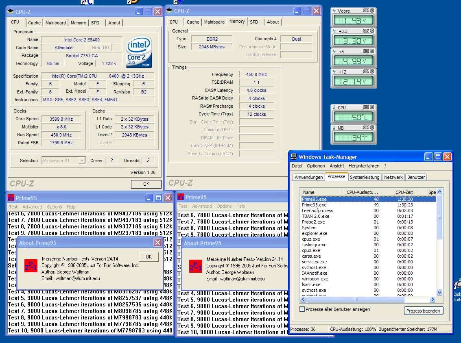Select the taskmgr.exe process row
Screen dimensions: 461x343
click(x=368, y=245)
